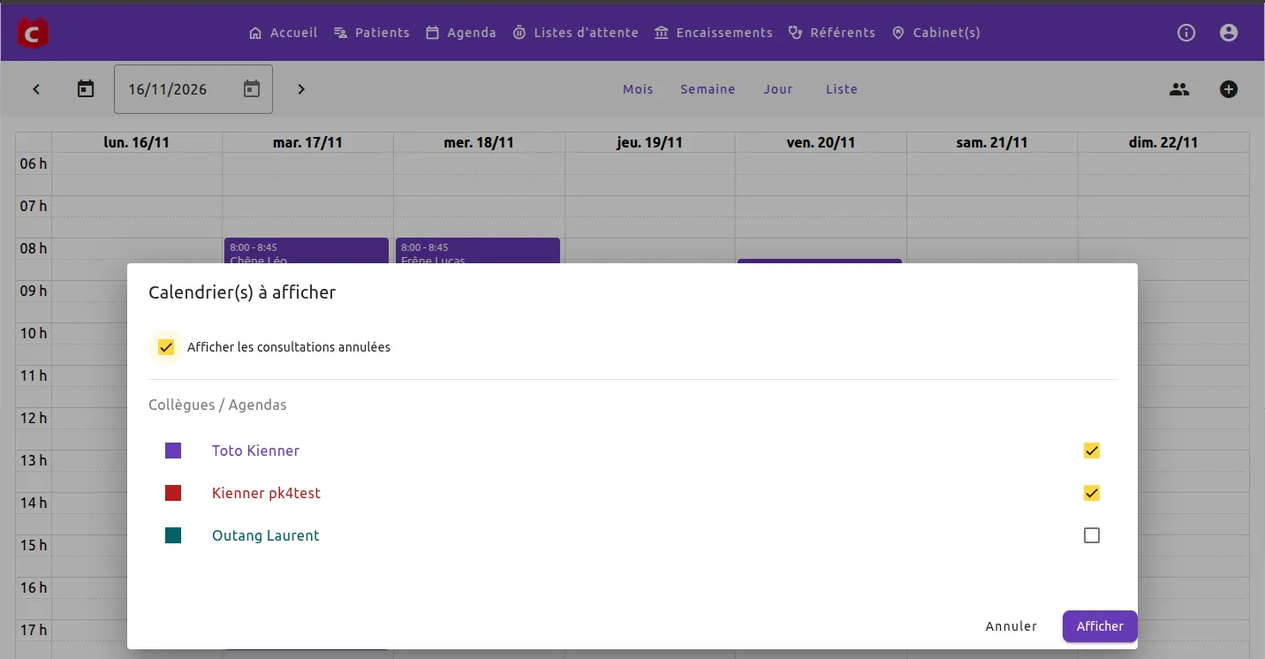Viewport: 1265px width, 659px height.
Task: Click the add appointment plus icon
Action: 1229,89
